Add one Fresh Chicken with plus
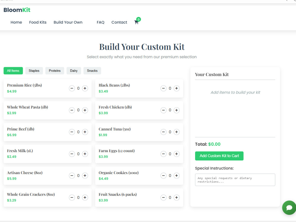The height and width of the screenshot is (222, 296). click(176, 110)
